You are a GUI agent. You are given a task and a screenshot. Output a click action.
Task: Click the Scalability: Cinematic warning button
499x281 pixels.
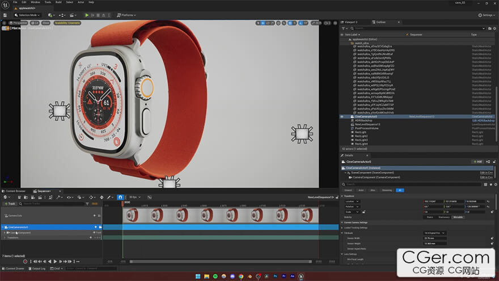pyautogui.click(x=67, y=23)
